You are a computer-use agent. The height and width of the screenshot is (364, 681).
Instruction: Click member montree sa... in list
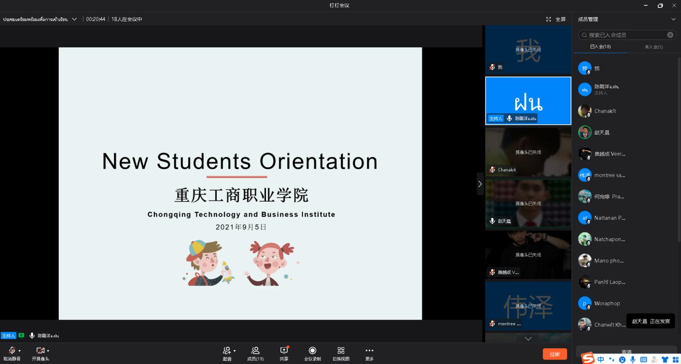[625, 175]
